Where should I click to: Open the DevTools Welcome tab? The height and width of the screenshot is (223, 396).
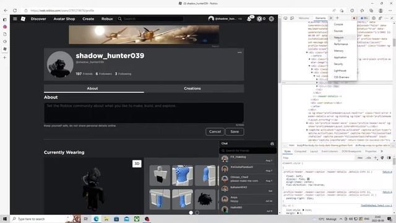(304, 18)
